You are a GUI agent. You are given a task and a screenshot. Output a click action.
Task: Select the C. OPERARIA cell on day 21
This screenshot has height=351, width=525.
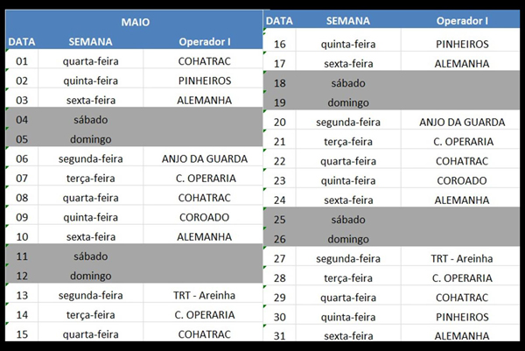click(461, 142)
